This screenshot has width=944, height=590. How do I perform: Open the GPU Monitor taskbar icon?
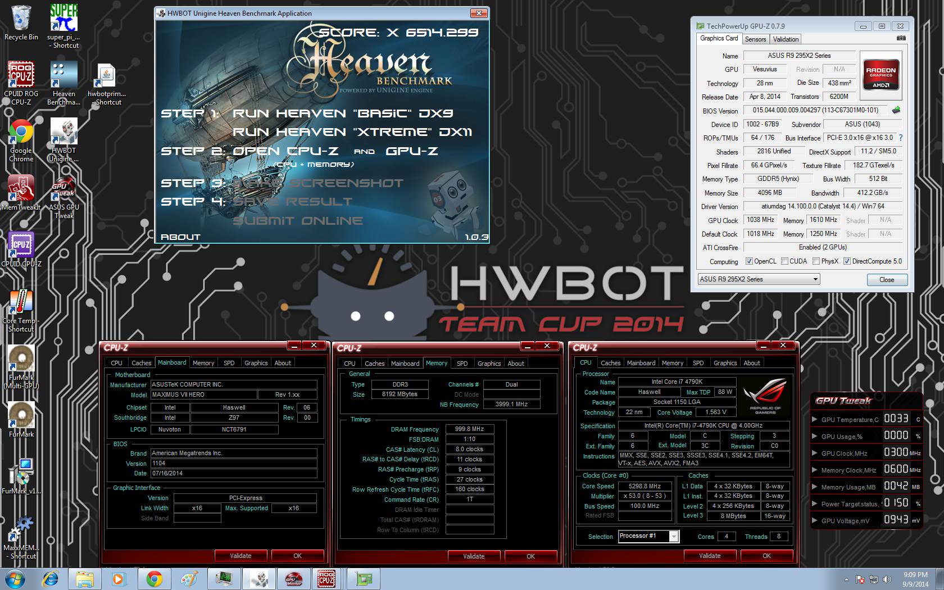293,579
